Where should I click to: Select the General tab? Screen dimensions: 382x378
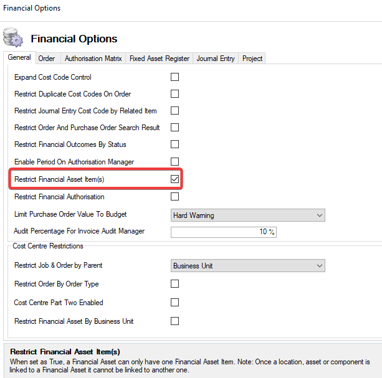tap(19, 58)
